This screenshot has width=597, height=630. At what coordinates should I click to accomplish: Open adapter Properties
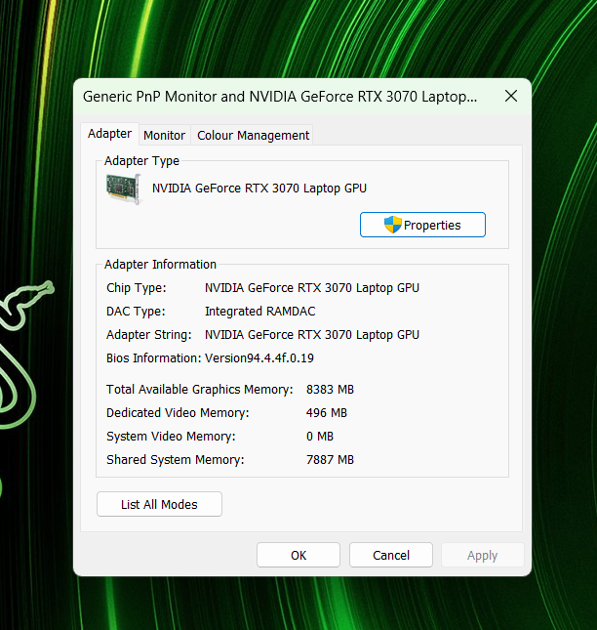(422, 225)
